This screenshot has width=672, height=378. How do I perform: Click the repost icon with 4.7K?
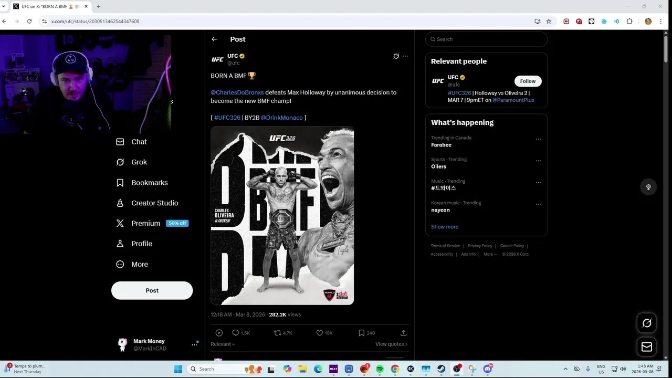277,333
